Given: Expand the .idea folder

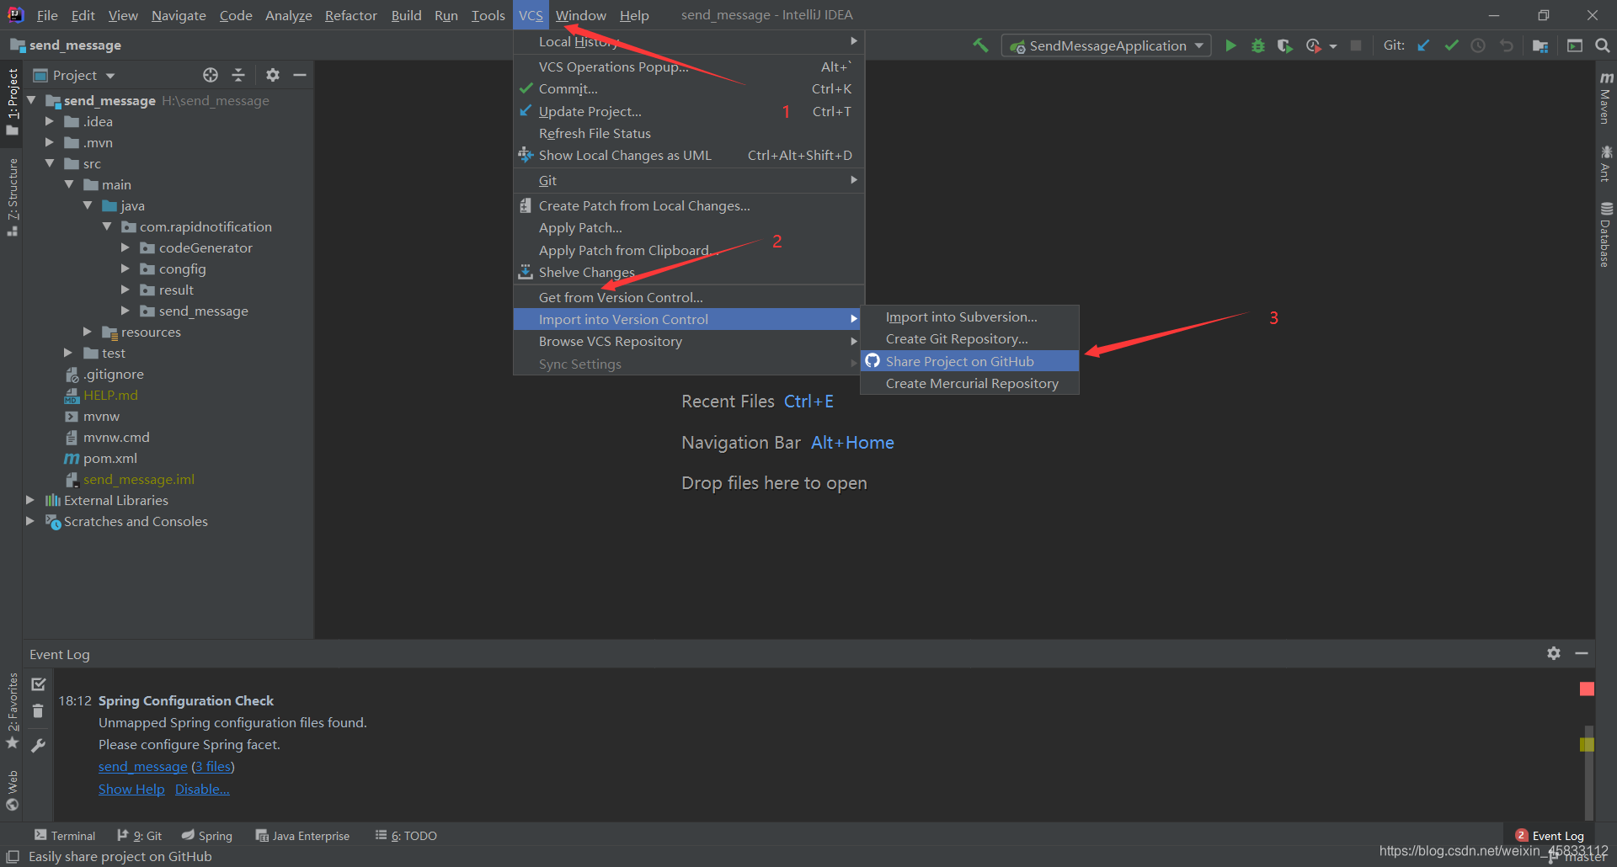Looking at the screenshot, I should pos(49,121).
